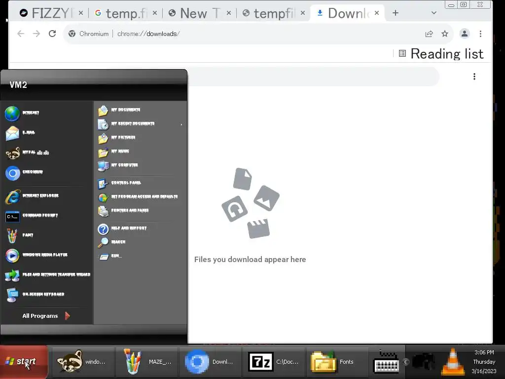This screenshot has height=379, width=505.
Task: Go forward in Chromium
Action: [x=36, y=34]
